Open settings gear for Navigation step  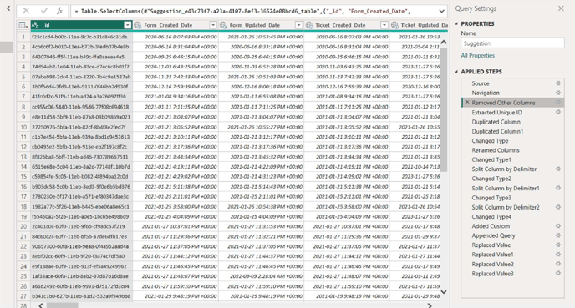click(557, 93)
